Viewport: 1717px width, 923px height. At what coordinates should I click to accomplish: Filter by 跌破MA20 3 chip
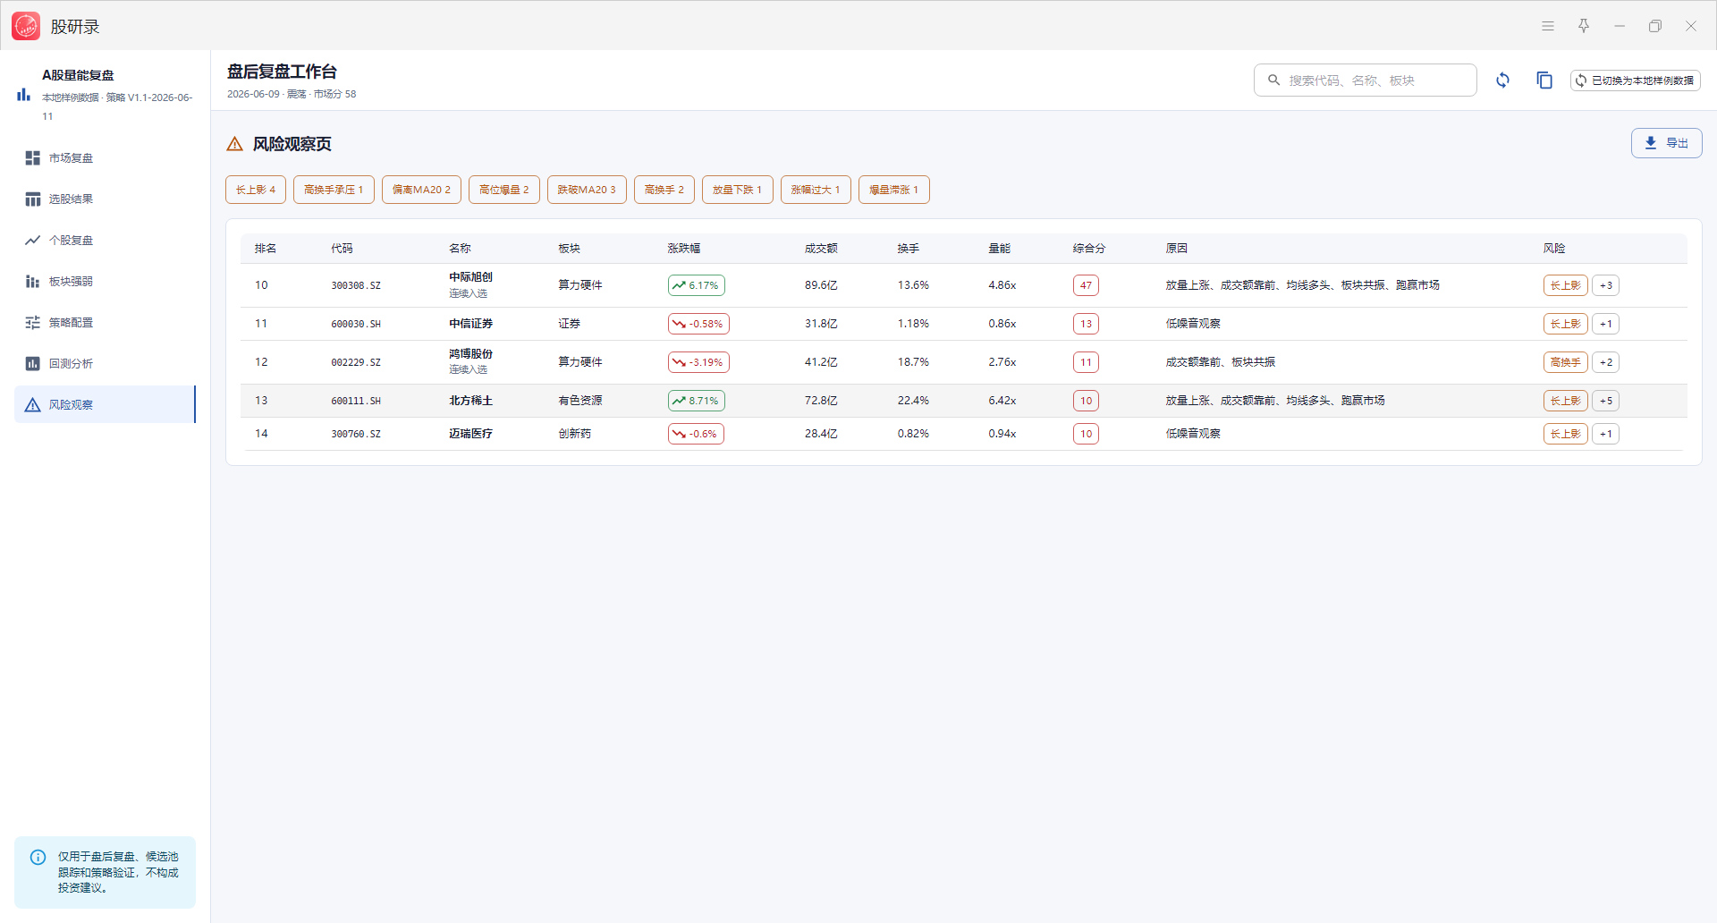[587, 190]
